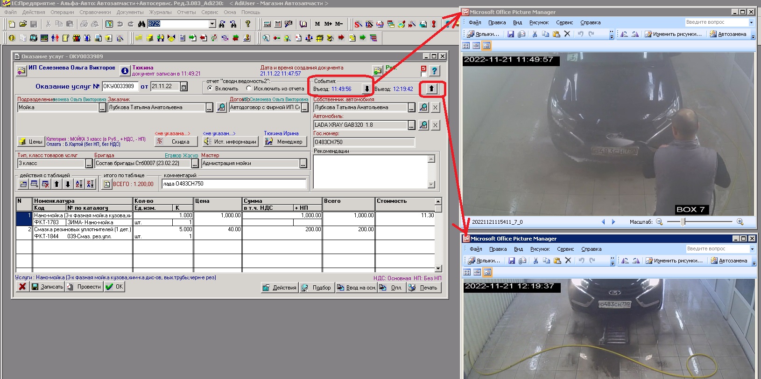This screenshot has width=761, height=379.
Task: Open Рисунок menu in upper Picture Manager
Action: (539, 22)
